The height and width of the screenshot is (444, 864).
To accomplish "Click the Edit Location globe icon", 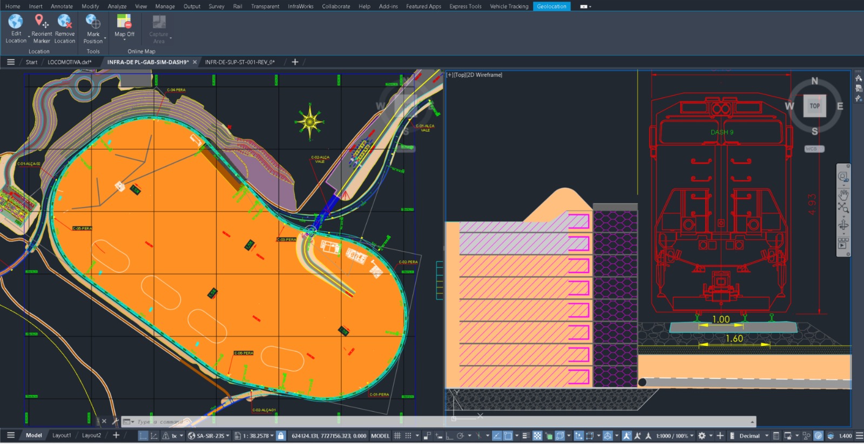I will coord(16,22).
